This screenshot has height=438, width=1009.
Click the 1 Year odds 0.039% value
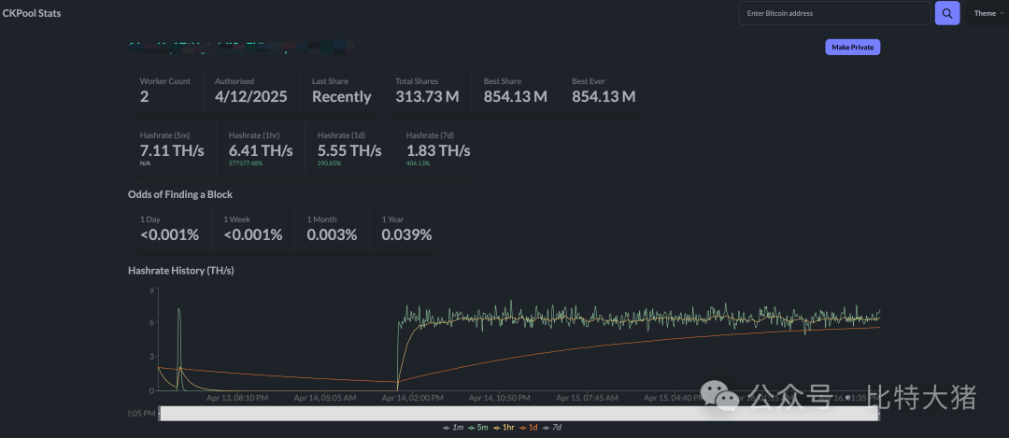coord(406,234)
